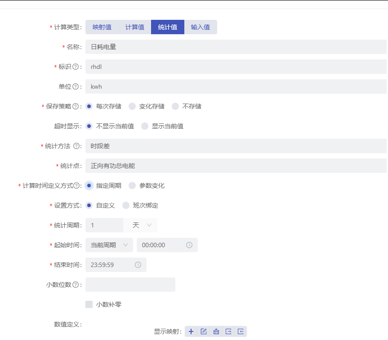Screen dimensions: 388x340
Task: Add a new display mapping entry
Action: click(x=191, y=331)
